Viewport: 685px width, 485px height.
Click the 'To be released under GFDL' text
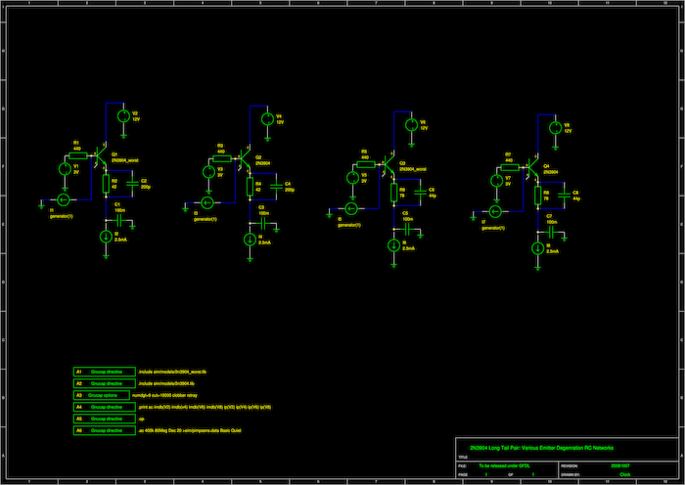tap(504, 465)
